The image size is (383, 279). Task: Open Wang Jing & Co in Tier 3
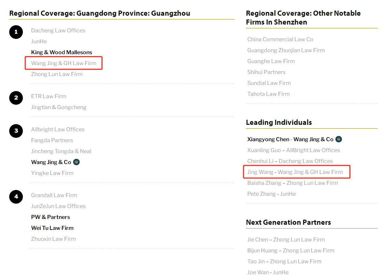point(51,162)
